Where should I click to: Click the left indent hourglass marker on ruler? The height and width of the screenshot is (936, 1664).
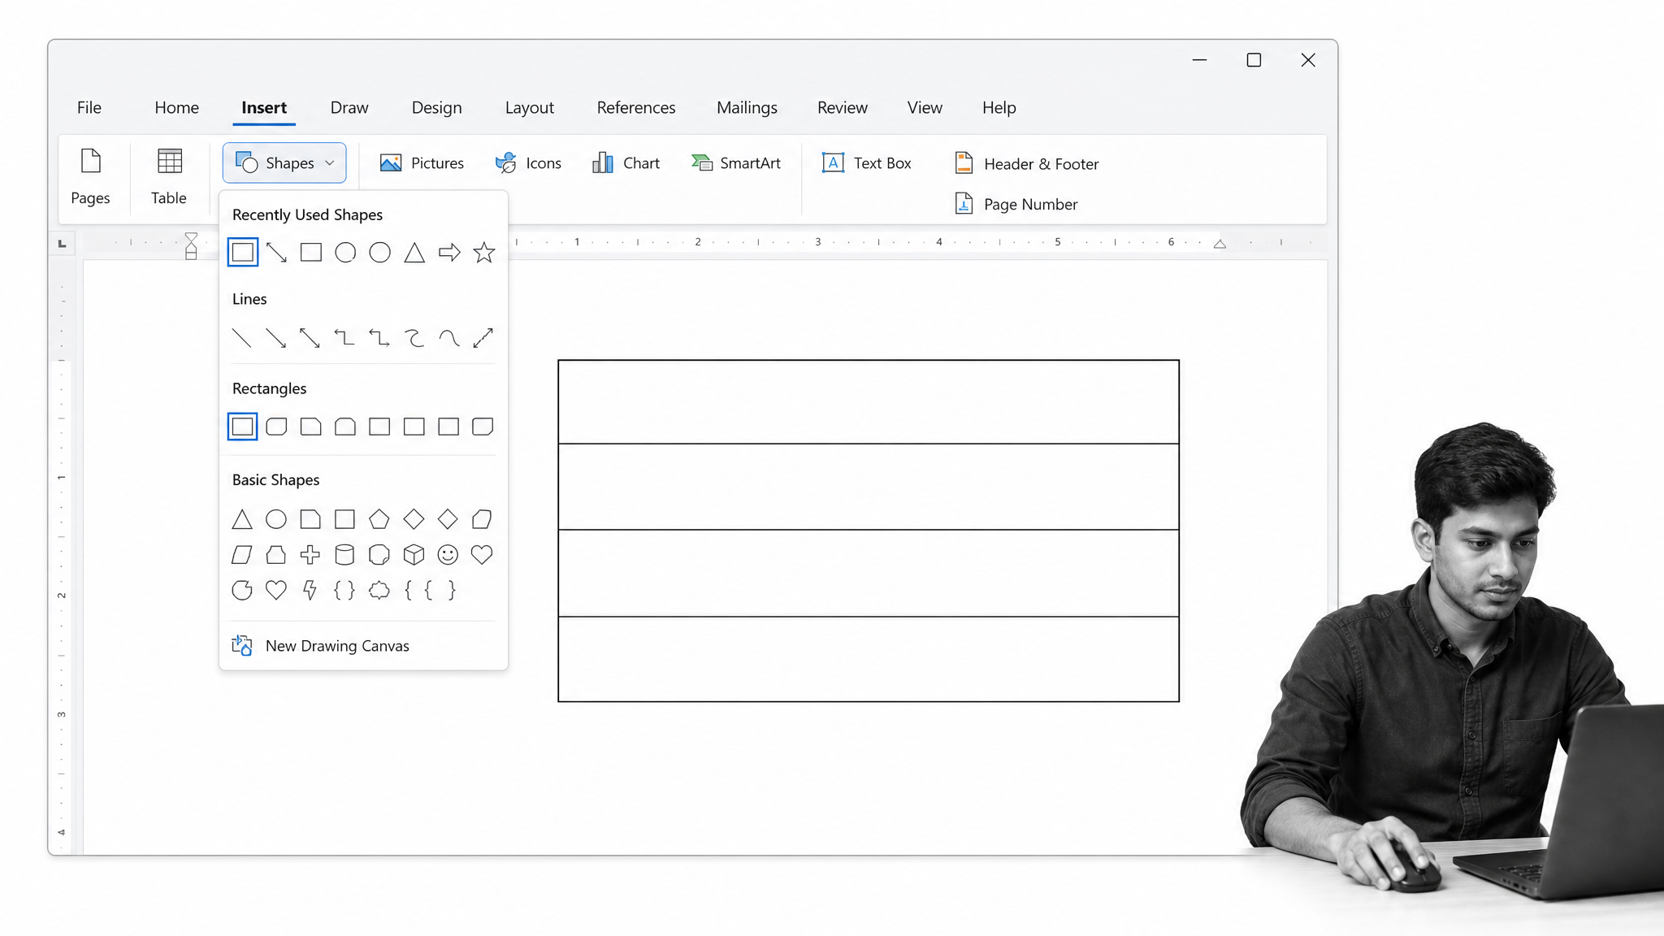[x=191, y=245]
